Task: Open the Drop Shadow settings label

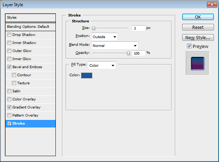Action: (x=24, y=35)
